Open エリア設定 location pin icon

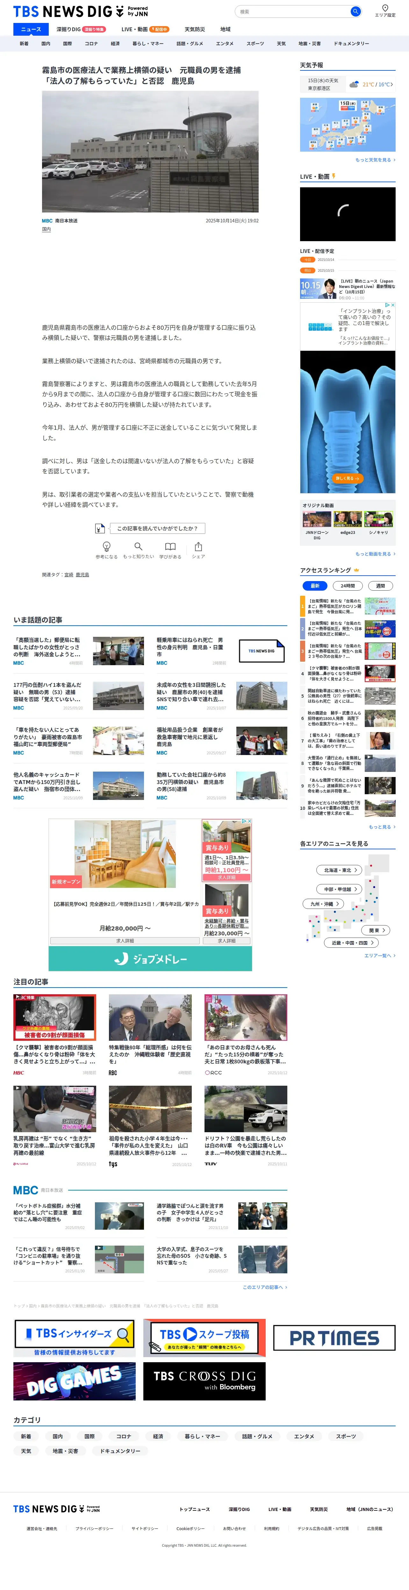pos(385,8)
